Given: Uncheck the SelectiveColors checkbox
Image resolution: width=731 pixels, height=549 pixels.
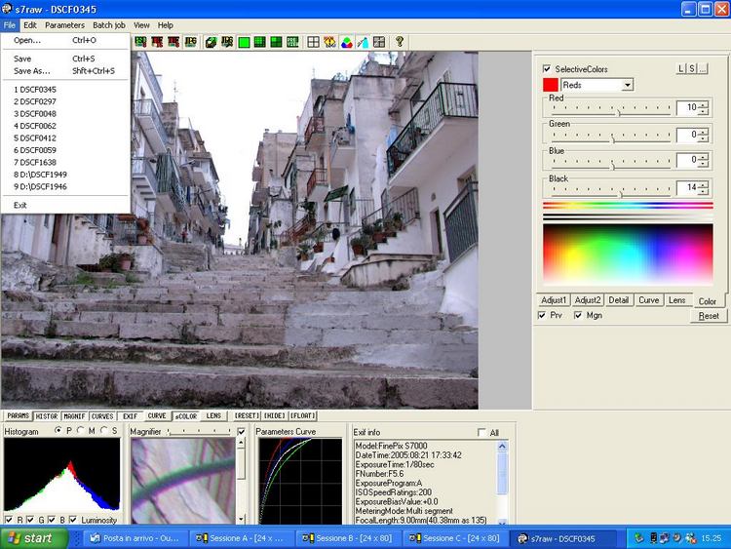Looking at the screenshot, I should pos(547,69).
